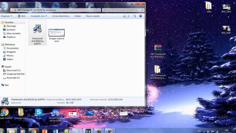
Task: Toggle the preview pane icon
Action: pos(134,16)
